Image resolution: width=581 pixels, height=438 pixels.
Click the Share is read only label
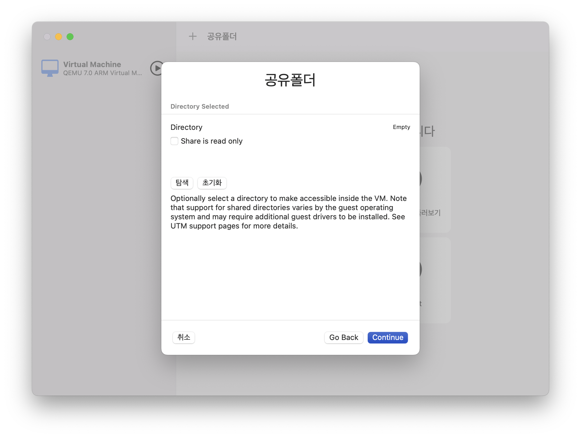point(212,141)
